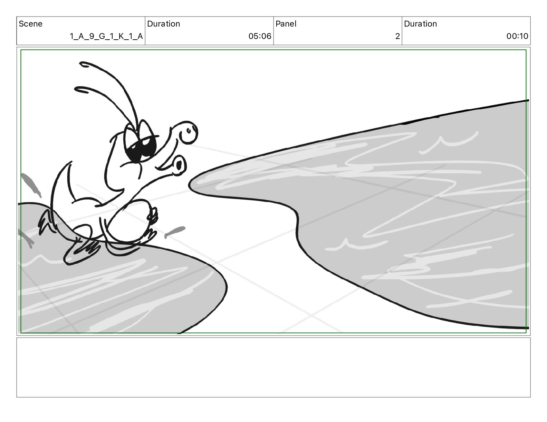This screenshot has height=422, width=547.
Task: Select the panel duration value 00:10
Action: pyautogui.click(x=517, y=36)
